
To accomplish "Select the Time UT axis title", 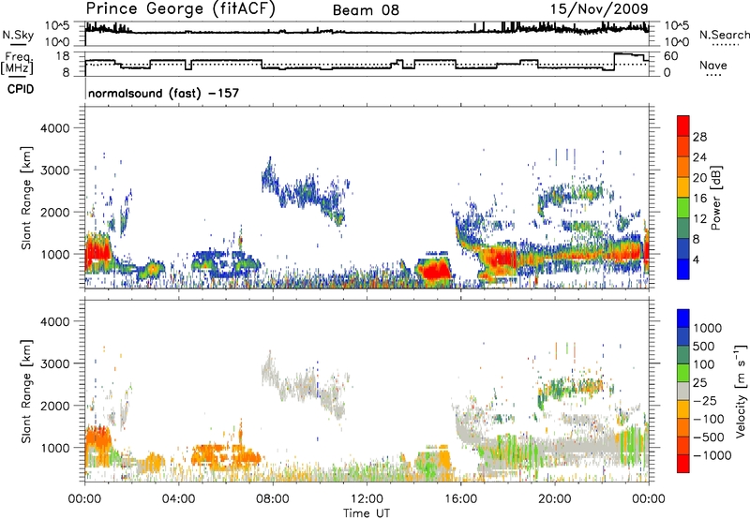I will 367,513.
